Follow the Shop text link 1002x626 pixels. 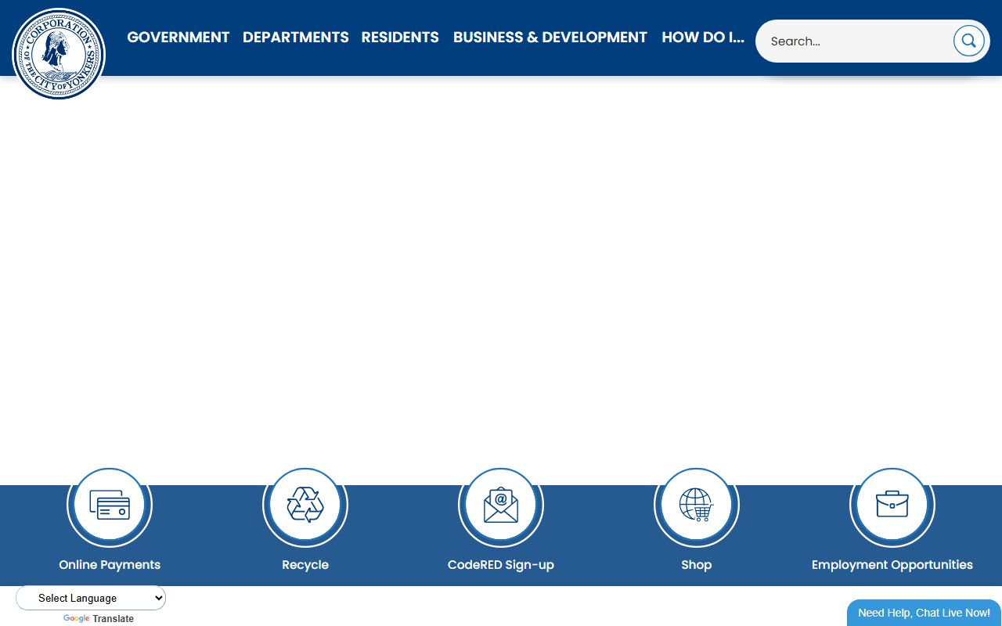pyautogui.click(x=697, y=565)
